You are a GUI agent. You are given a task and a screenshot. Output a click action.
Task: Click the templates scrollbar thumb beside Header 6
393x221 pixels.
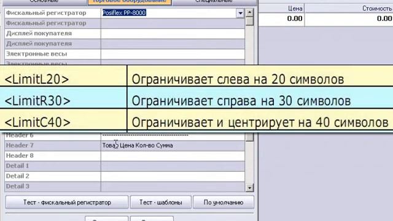(x=249, y=137)
